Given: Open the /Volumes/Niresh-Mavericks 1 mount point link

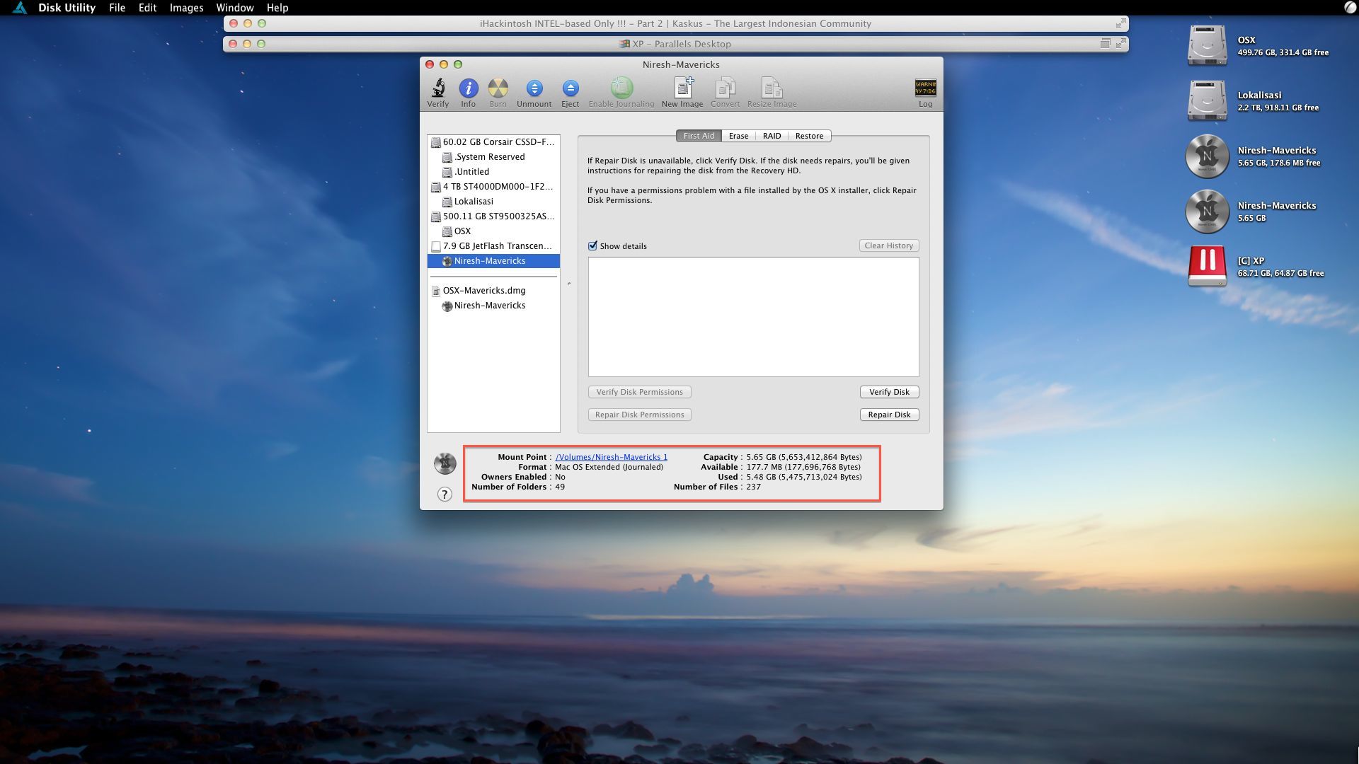Looking at the screenshot, I should (x=611, y=457).
